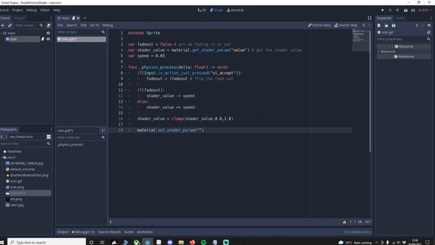Click the code minimap preview
This screenshot has height=245, width=435.
click(x=361, y=41)
